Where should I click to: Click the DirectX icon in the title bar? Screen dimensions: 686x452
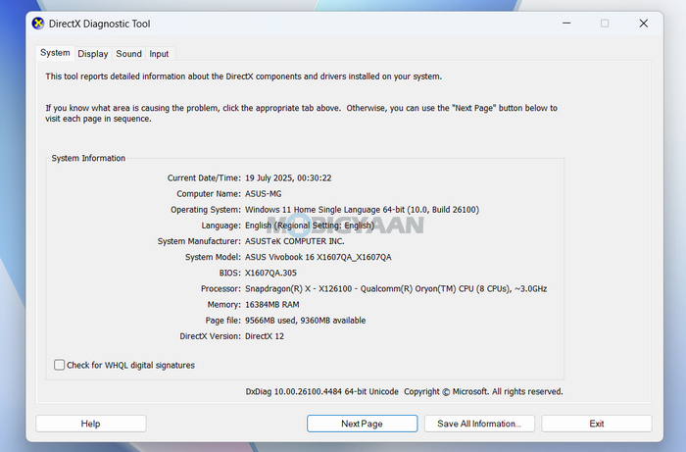click(38, 24)
